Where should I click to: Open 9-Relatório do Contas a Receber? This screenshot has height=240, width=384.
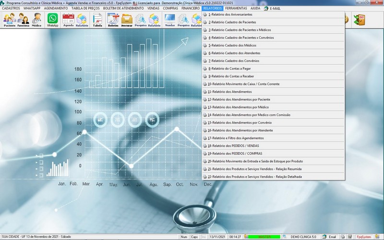coord(273,76)
